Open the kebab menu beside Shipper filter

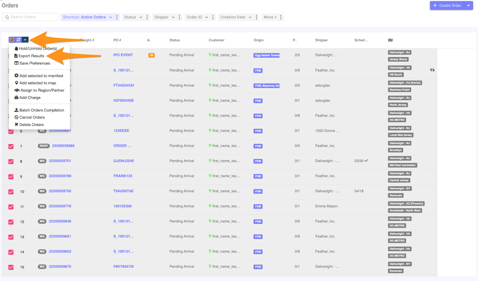tap(180, 17)
